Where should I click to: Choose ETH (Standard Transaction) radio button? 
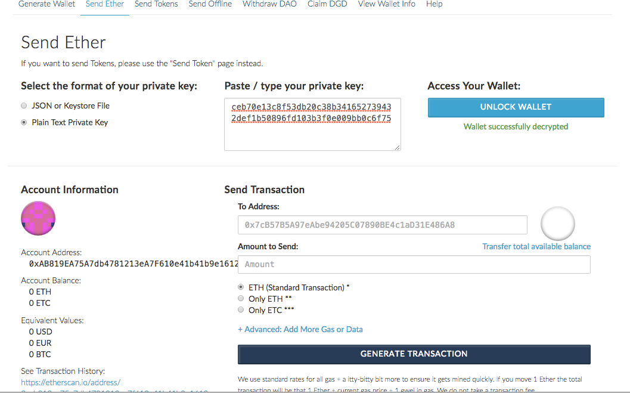coord(241,287)
